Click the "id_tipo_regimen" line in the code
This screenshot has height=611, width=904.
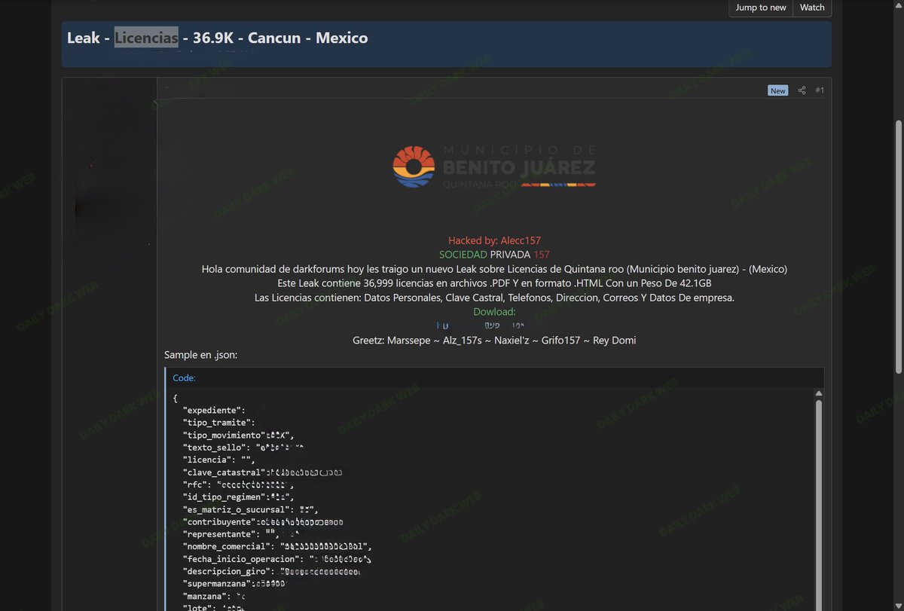(238, 497)
